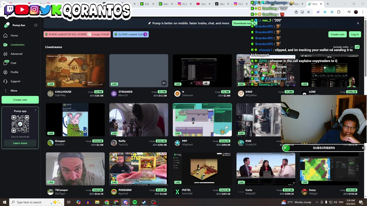Click the It coin avatar icon
The image size is (367, 206).
tap(177, 94)
